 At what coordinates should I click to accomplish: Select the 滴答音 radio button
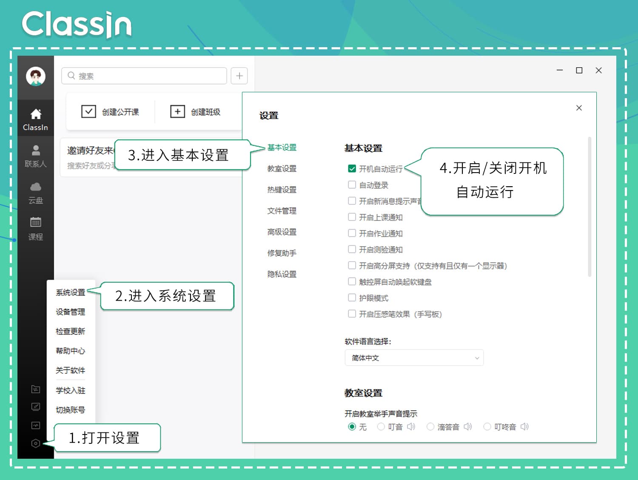pyautogui.click(x=430, y=426)
